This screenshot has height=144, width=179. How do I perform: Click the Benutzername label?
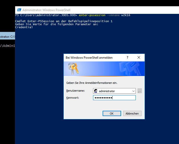[75, 91]
